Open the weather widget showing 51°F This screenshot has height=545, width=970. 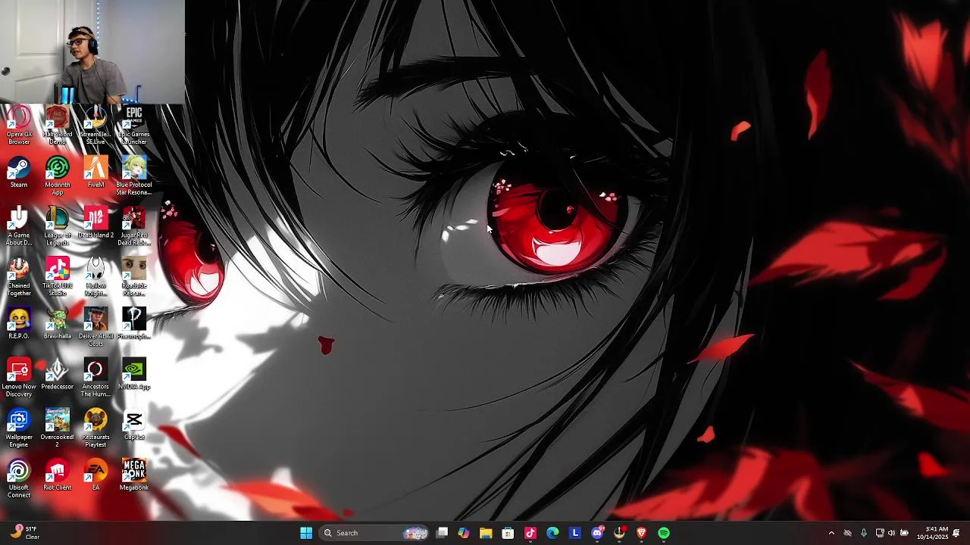tap(24, 533)
